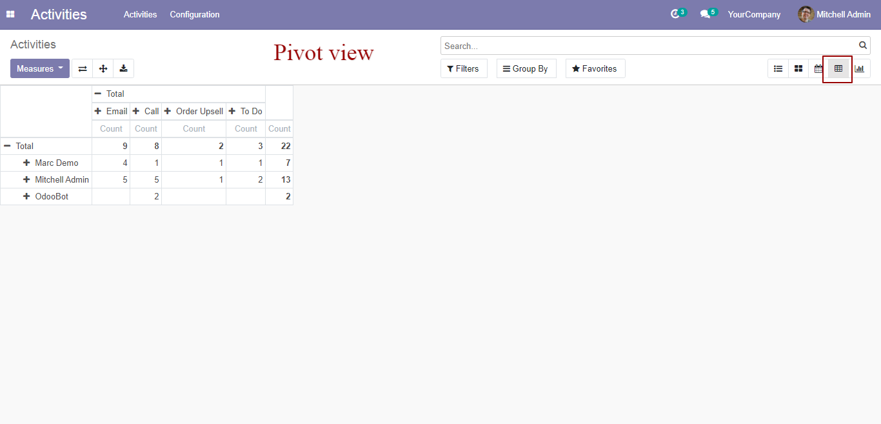
Task: Open the Favorites dropdown
Action: (x=595, y=68)
